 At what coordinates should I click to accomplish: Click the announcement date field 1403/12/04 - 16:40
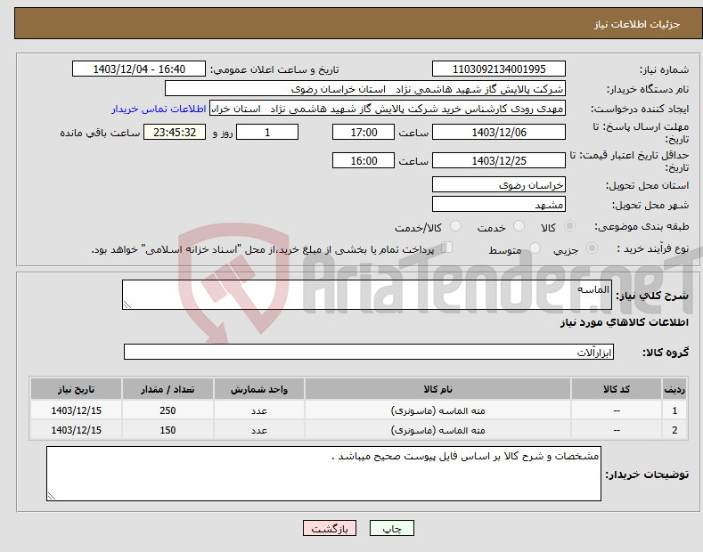tap(139, 69)
